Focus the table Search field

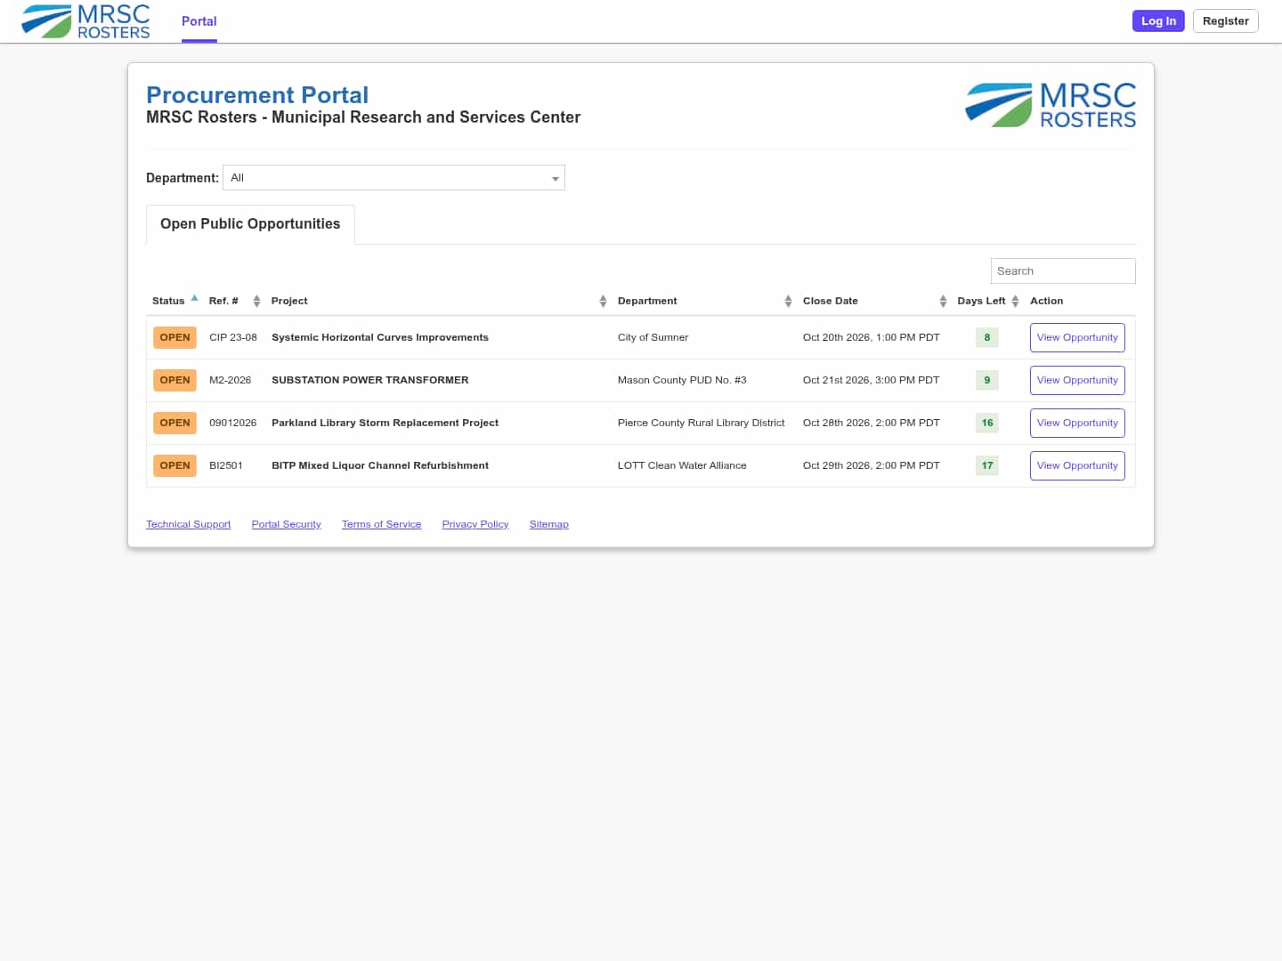click(1063, 271)
